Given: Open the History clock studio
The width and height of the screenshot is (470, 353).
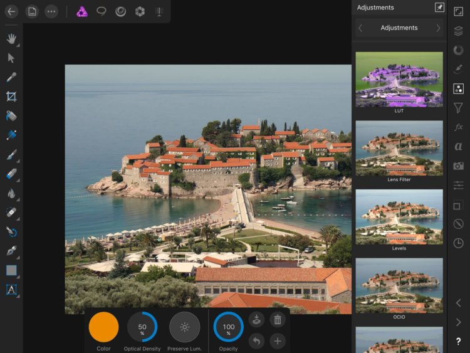Looking at the screenshot, I should pyautogui.click(x=458, y=243).
